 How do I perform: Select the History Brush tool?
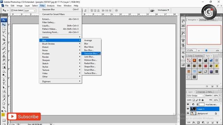(4, 60)
